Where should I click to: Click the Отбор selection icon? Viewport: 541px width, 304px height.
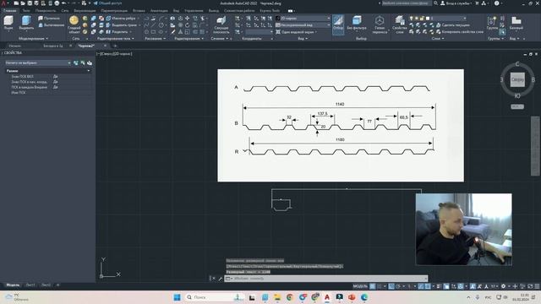(338, 24)
